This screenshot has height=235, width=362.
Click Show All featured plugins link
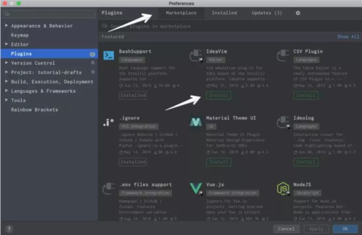pos(348,36)
